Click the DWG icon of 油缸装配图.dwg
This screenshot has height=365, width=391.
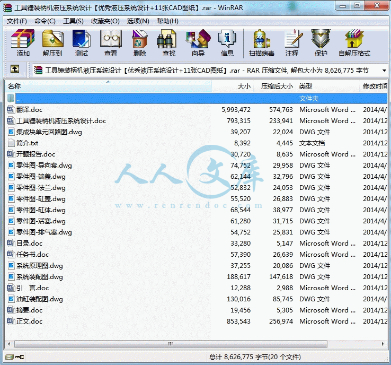click(x=11, y=299)
